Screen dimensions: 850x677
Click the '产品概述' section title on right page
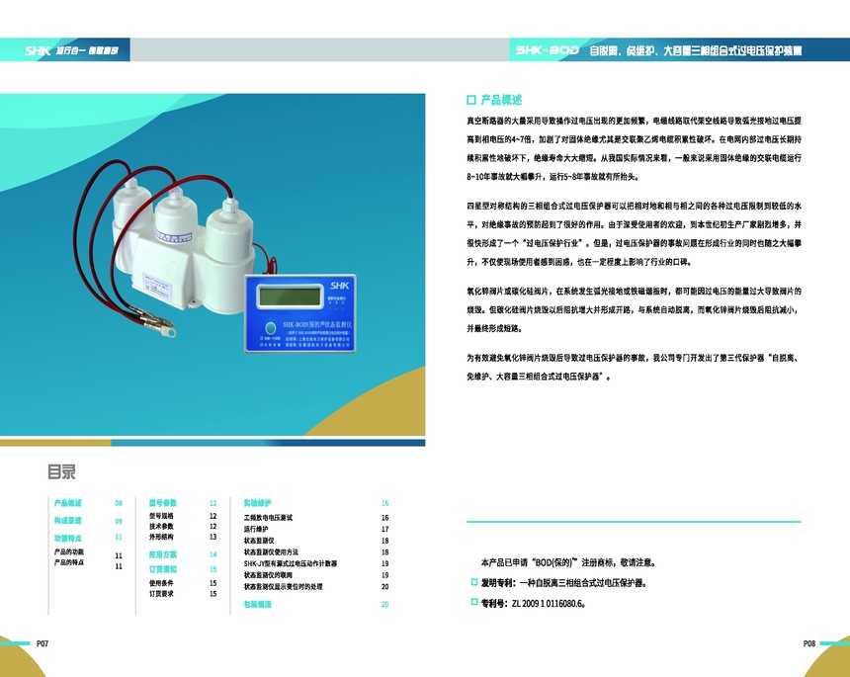(x=501, y=100)
